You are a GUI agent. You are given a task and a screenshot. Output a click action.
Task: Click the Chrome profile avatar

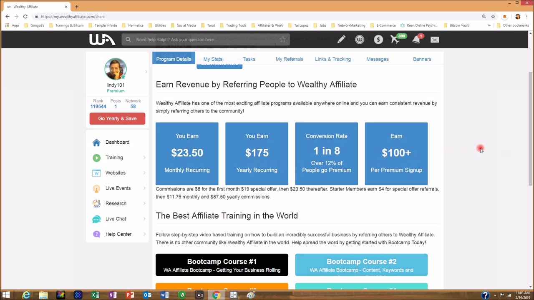click(x=518, y=17)
